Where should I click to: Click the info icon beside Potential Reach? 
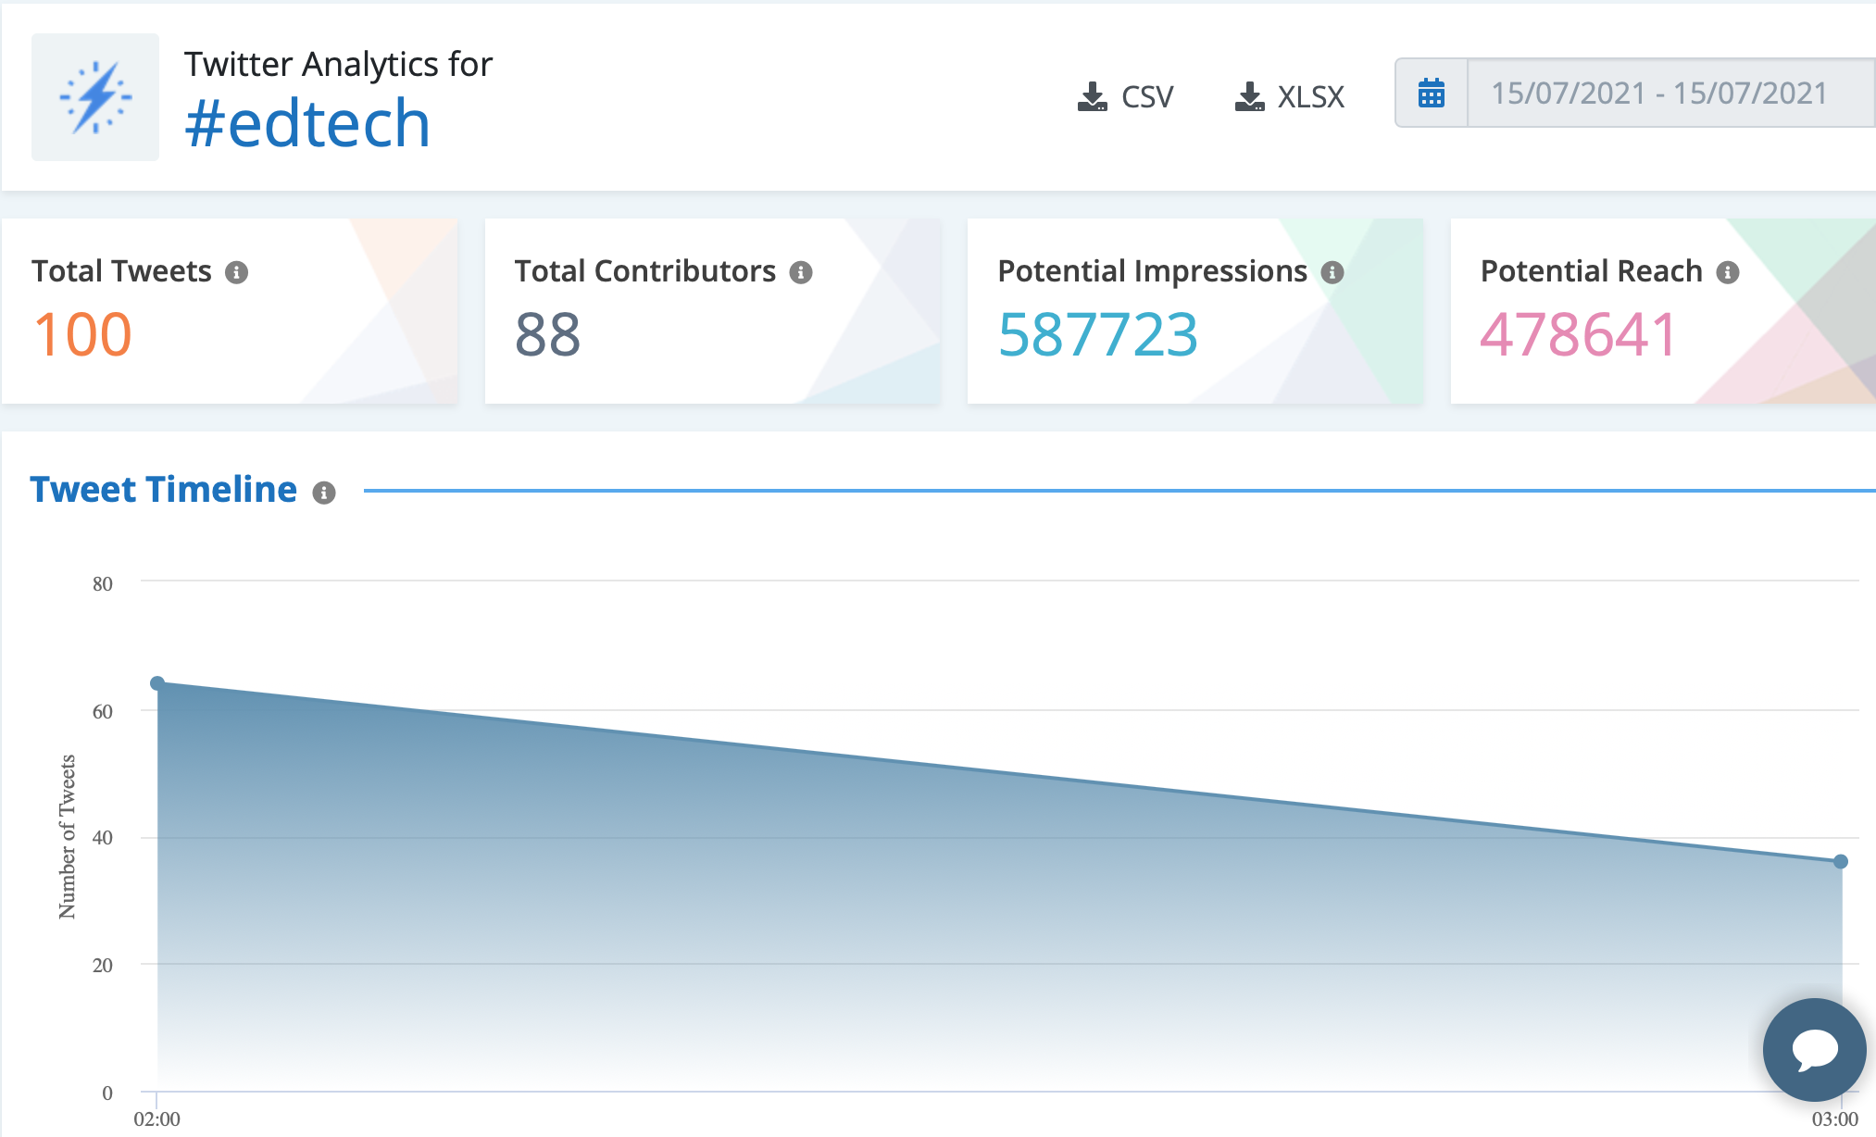(1728, 272)
